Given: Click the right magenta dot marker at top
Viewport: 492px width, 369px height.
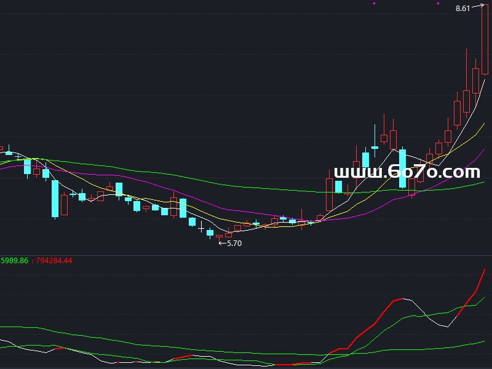Looking at the screenshot, I should tap(438, 3).
